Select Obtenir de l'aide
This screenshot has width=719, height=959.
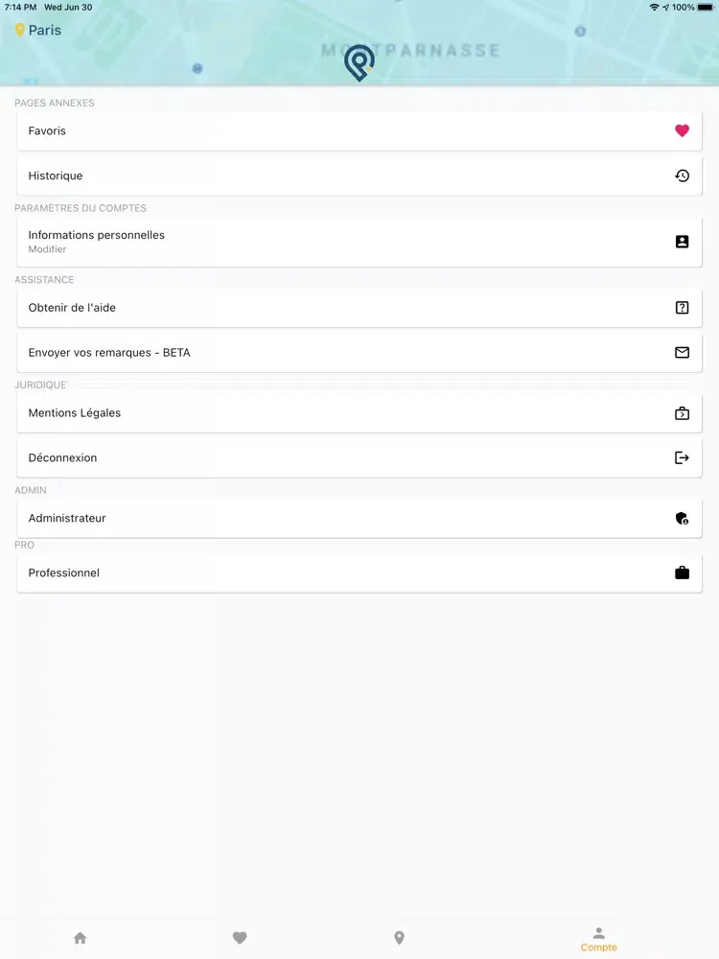[359, 308]
